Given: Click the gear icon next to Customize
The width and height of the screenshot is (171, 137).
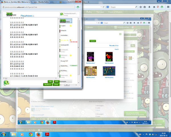Looking at the screenshot, I should [39, 130].
